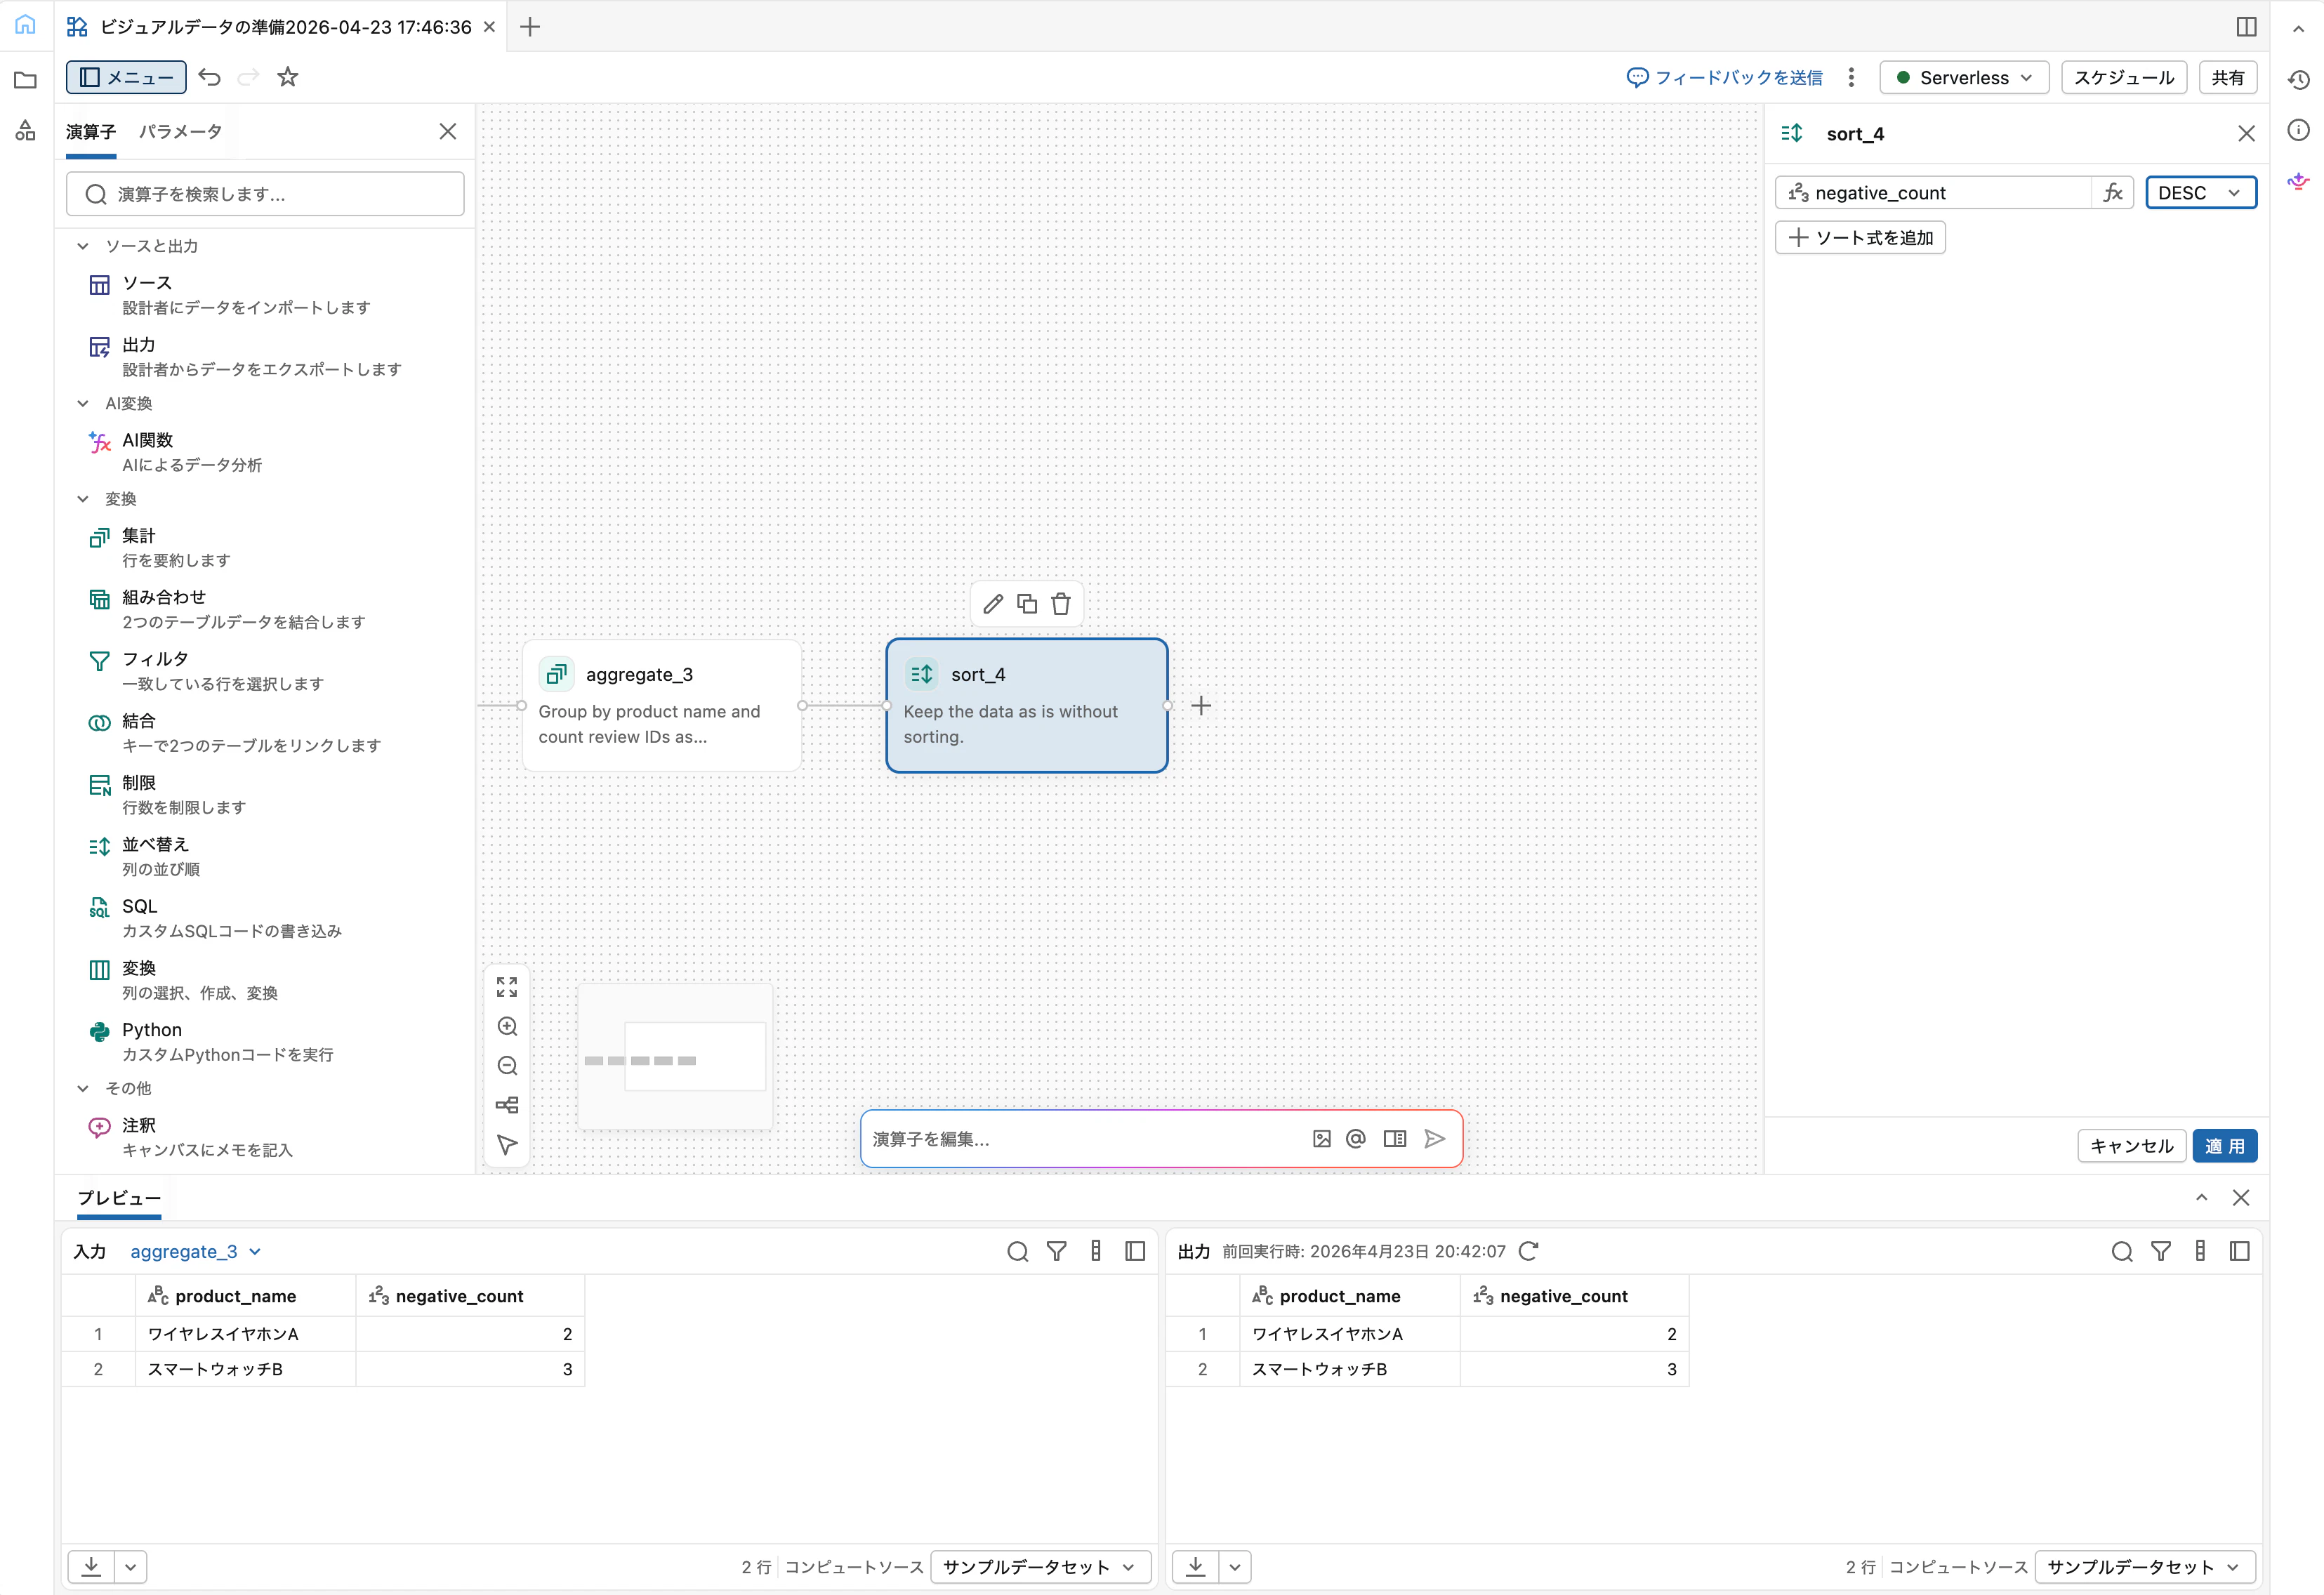
Task: Download the output preview data
Action: coord(1194,1567)
